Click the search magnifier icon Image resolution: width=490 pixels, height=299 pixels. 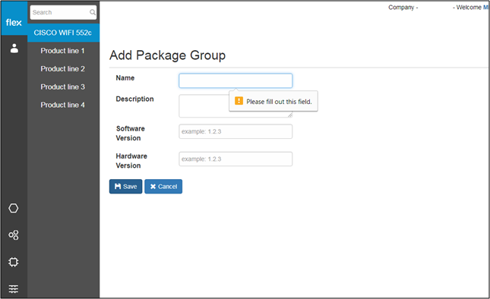93,12
